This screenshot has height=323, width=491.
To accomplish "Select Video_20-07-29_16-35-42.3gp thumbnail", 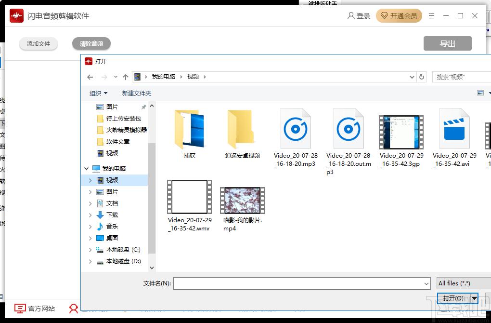I will click(x=401, y=132).
